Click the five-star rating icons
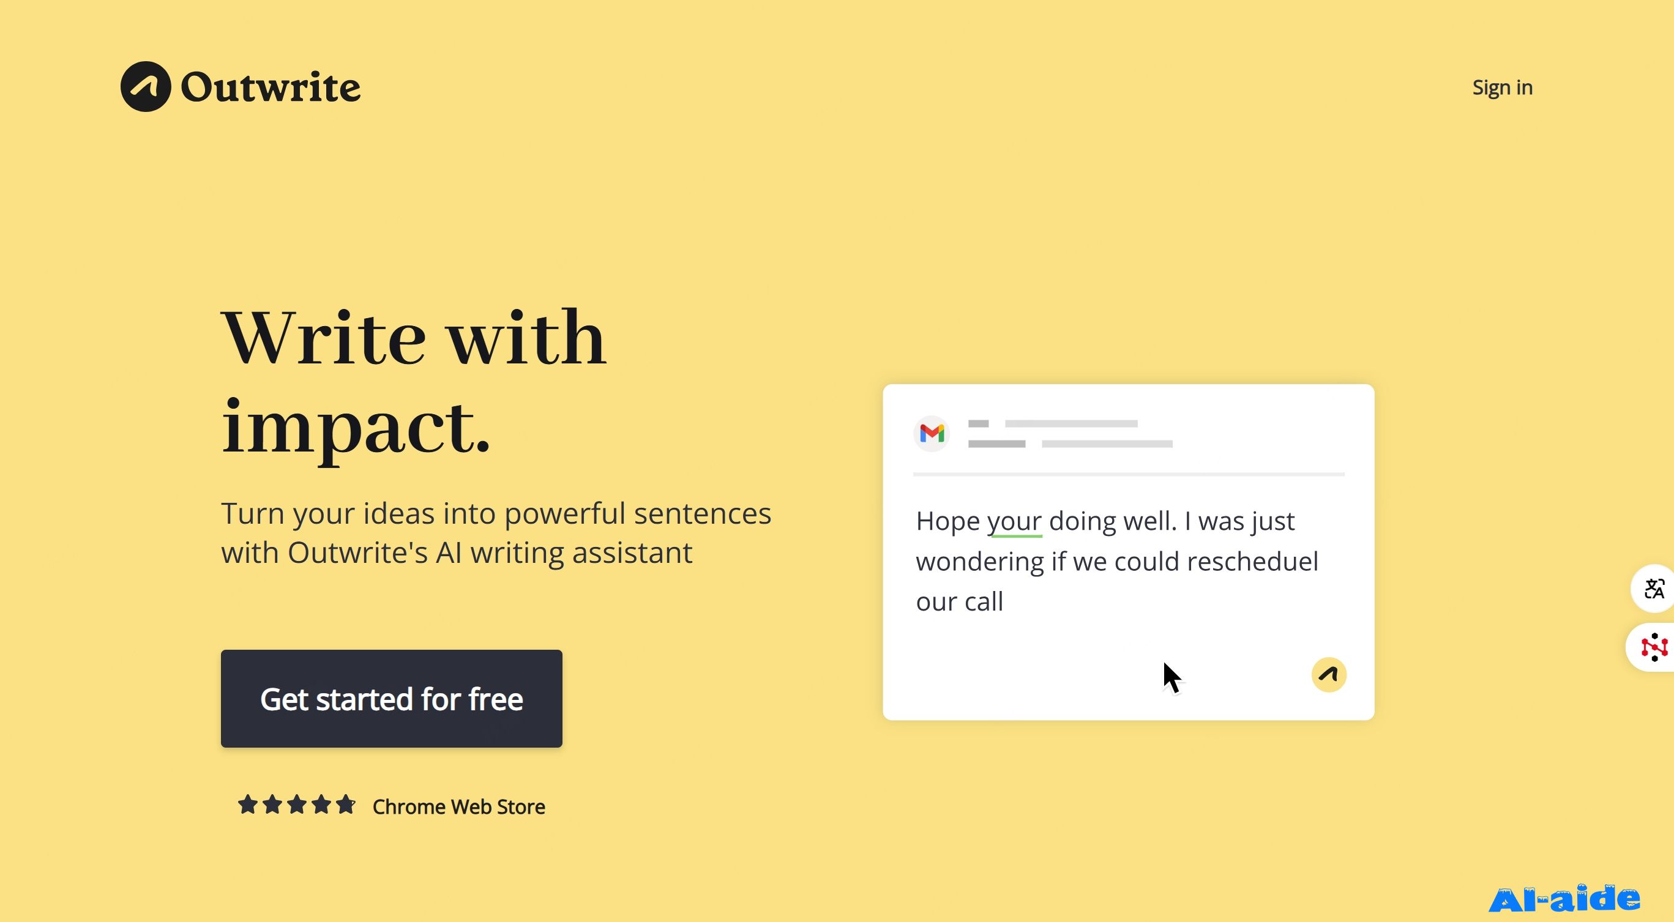Screen dimensions: 1674x922 click(x=296, y=805)
